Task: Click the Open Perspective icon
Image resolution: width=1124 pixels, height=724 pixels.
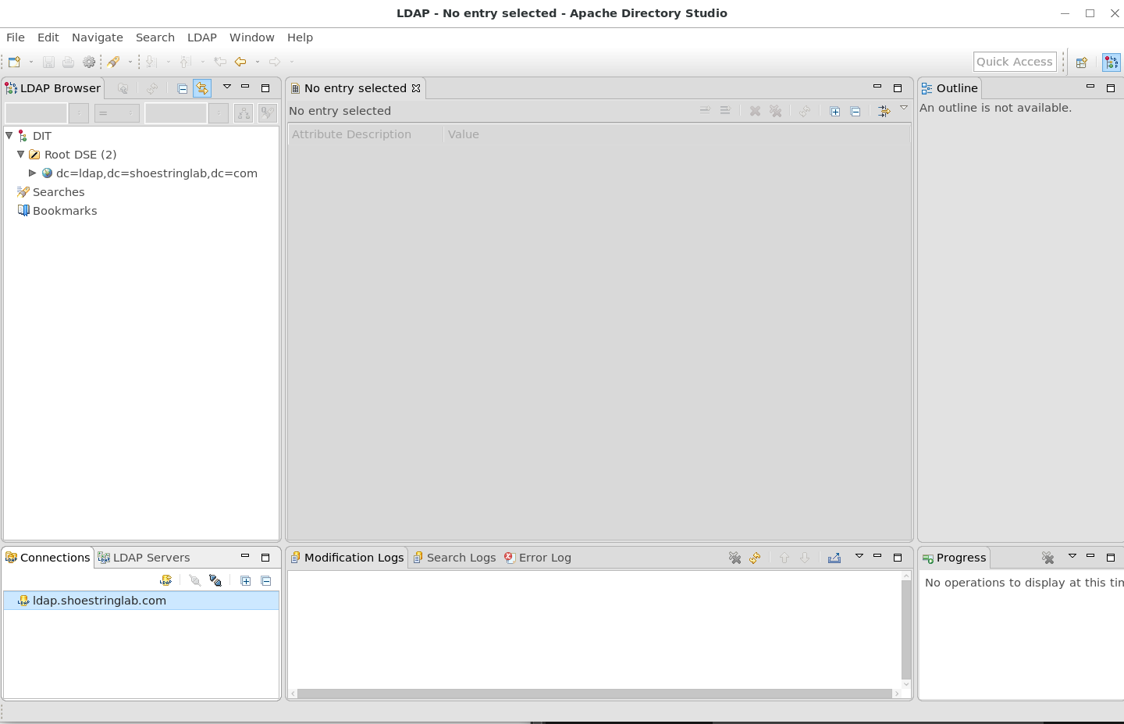Action: (x=1082, y=62)
